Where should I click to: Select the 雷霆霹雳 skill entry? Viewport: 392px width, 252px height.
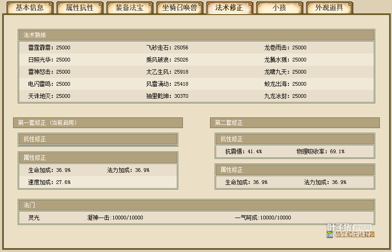click(x=49, y=48)
